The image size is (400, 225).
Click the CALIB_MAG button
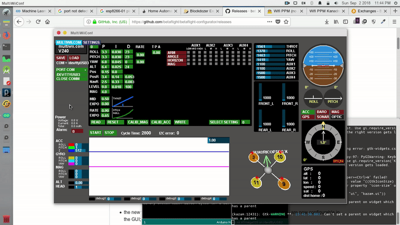138,122
